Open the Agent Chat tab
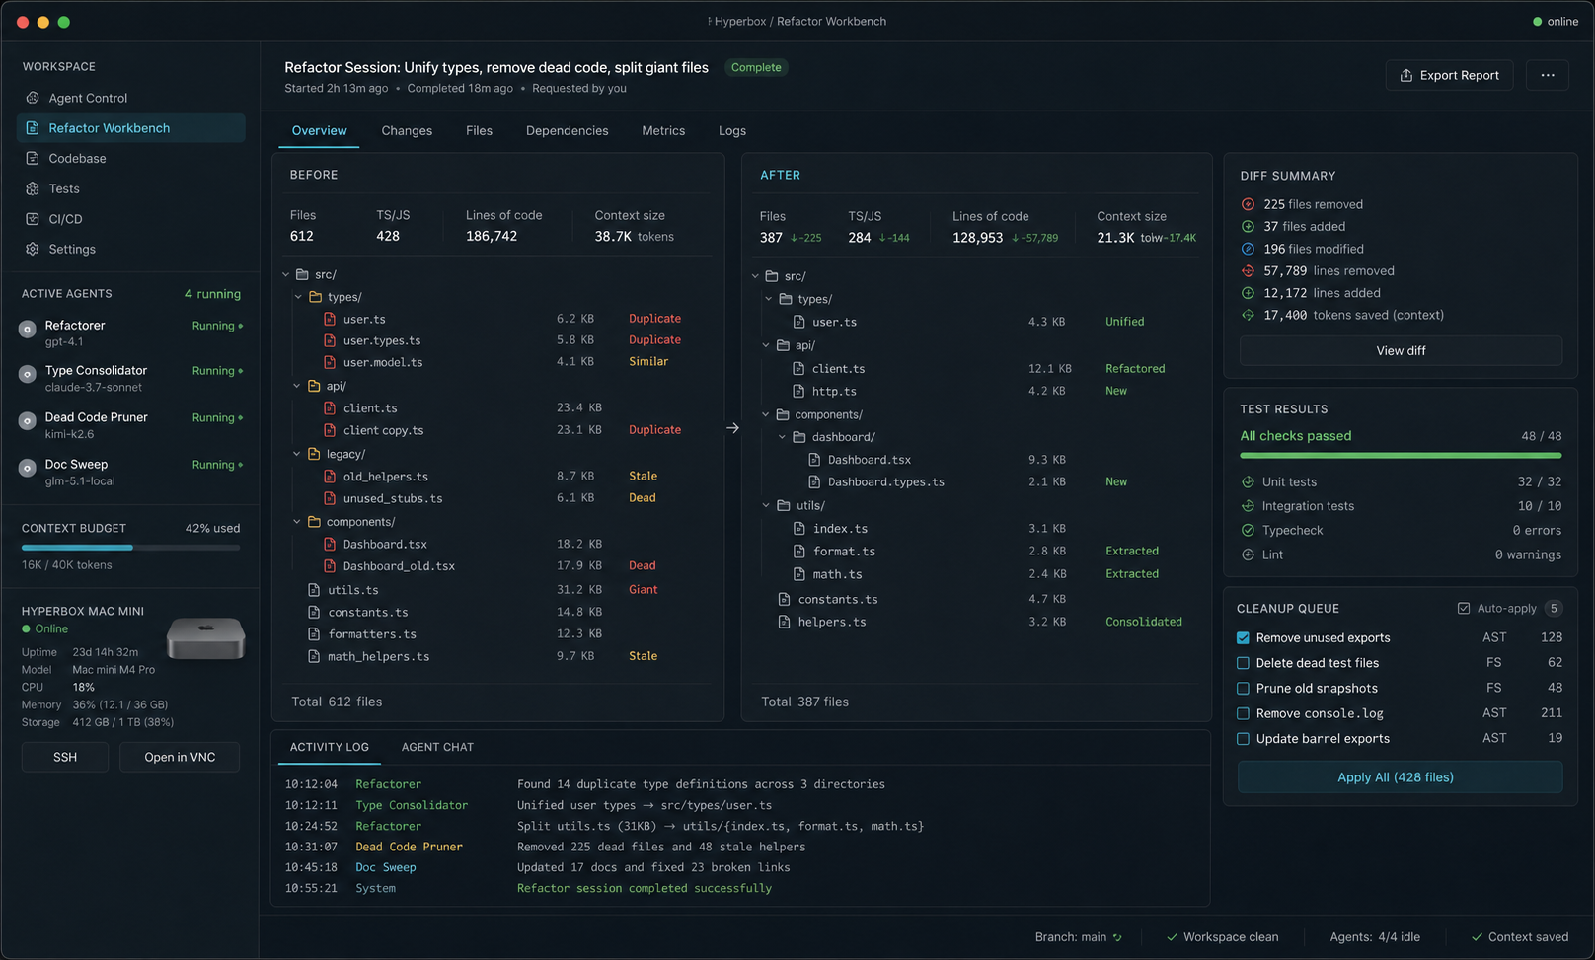 click(x=437, y=747)
